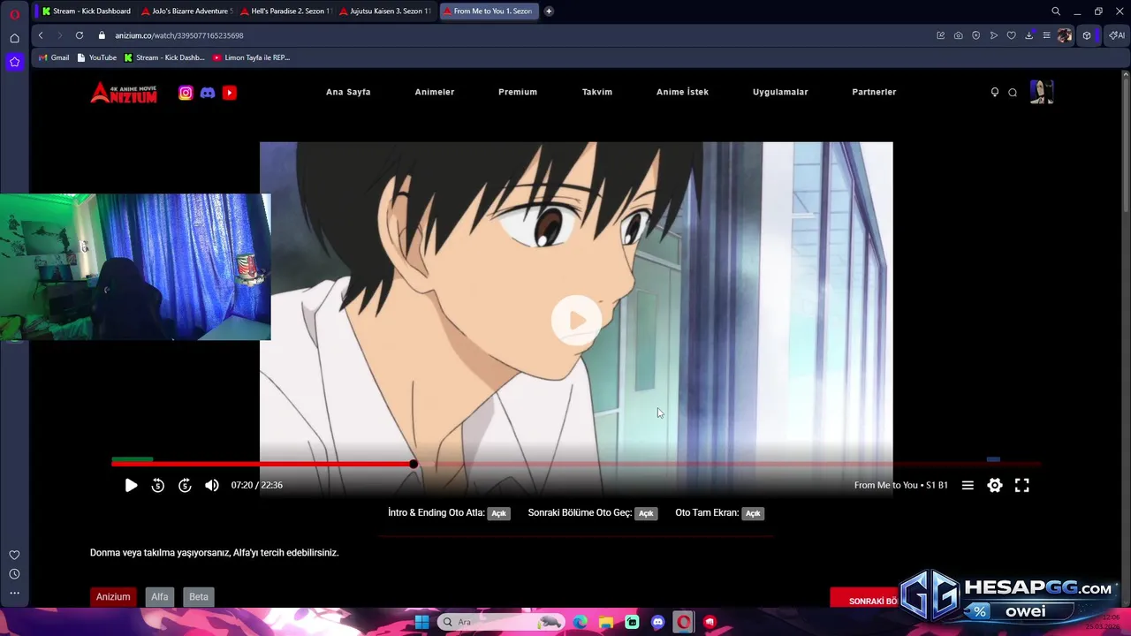Open the YouTube bookmark
This screenshot has height=636, width=1131.
(x=97, y=57)
